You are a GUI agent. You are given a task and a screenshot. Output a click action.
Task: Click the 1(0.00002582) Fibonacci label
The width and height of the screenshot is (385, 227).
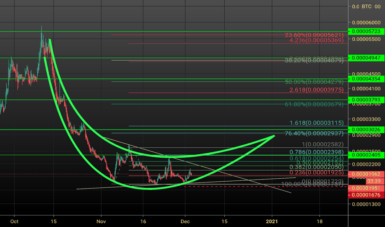pyautogui.click(x=323, y=144)
